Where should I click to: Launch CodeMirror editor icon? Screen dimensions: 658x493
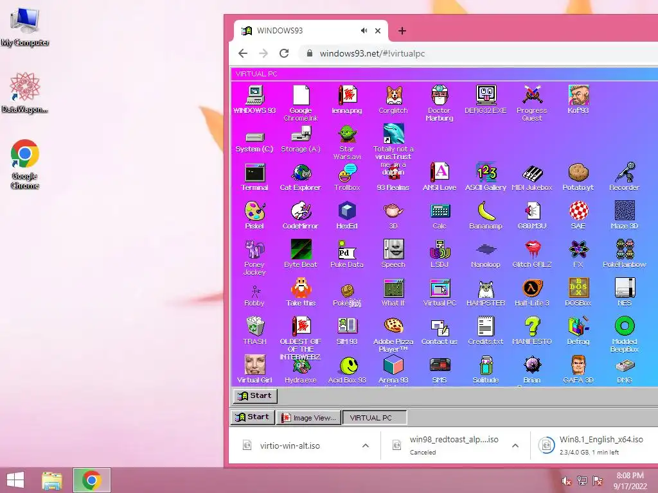(x=301, y=215)
